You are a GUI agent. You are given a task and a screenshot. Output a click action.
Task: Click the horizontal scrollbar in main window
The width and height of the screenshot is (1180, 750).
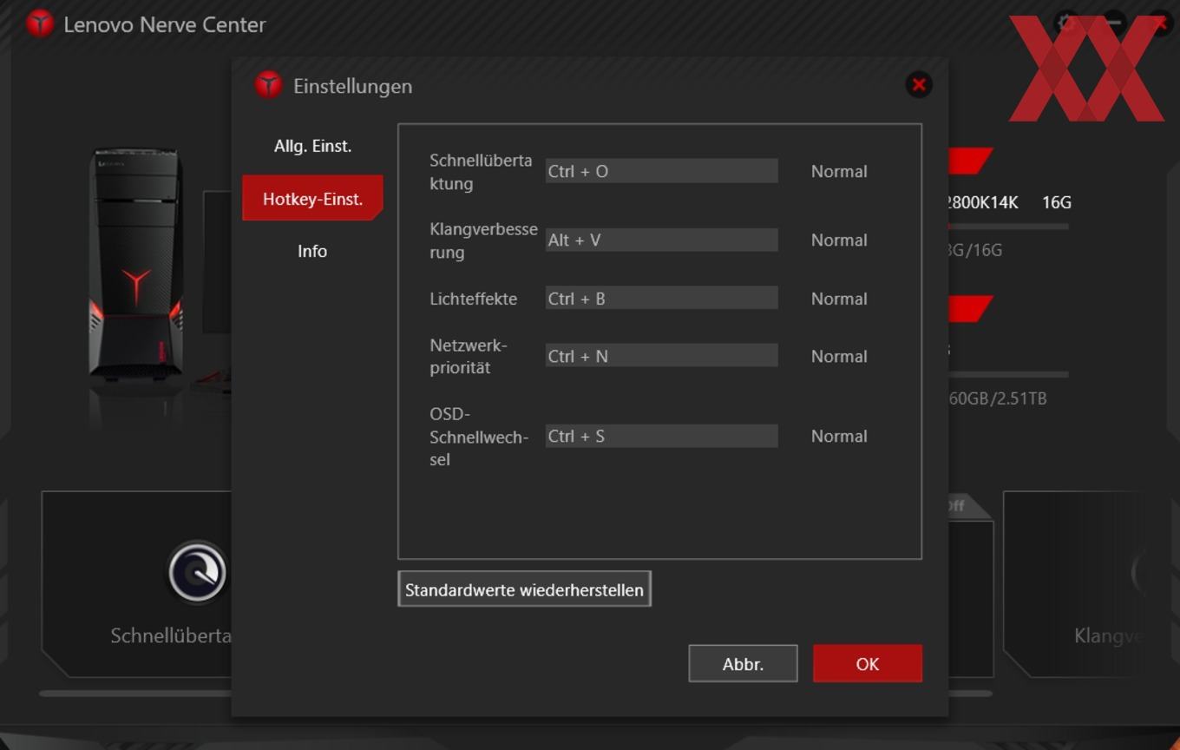pyautogui.click(x=134, y=694)
